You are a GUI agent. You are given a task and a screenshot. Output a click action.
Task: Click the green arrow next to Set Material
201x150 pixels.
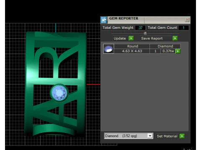(x=182, y=136)
